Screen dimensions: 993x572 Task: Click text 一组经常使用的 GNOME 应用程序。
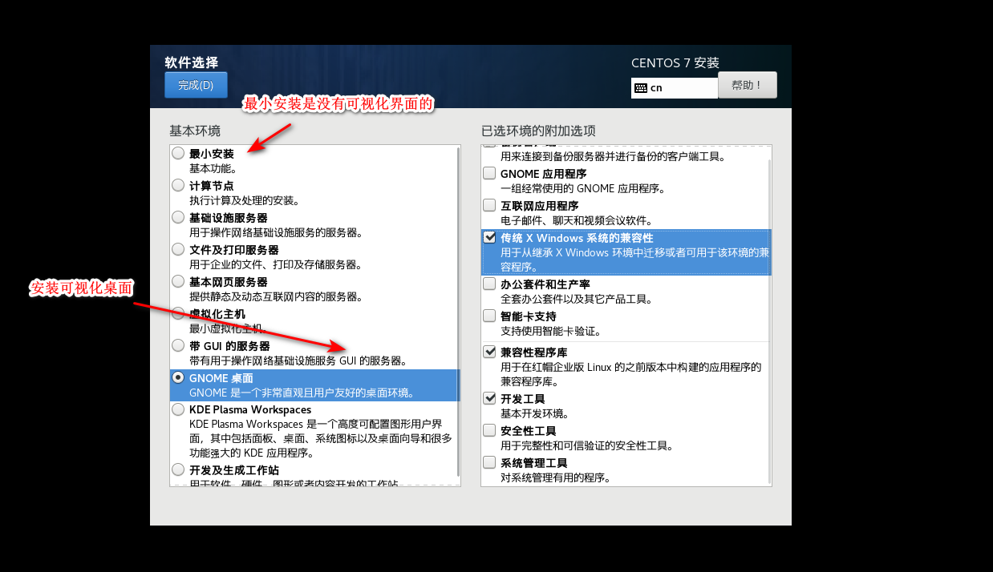583,189
